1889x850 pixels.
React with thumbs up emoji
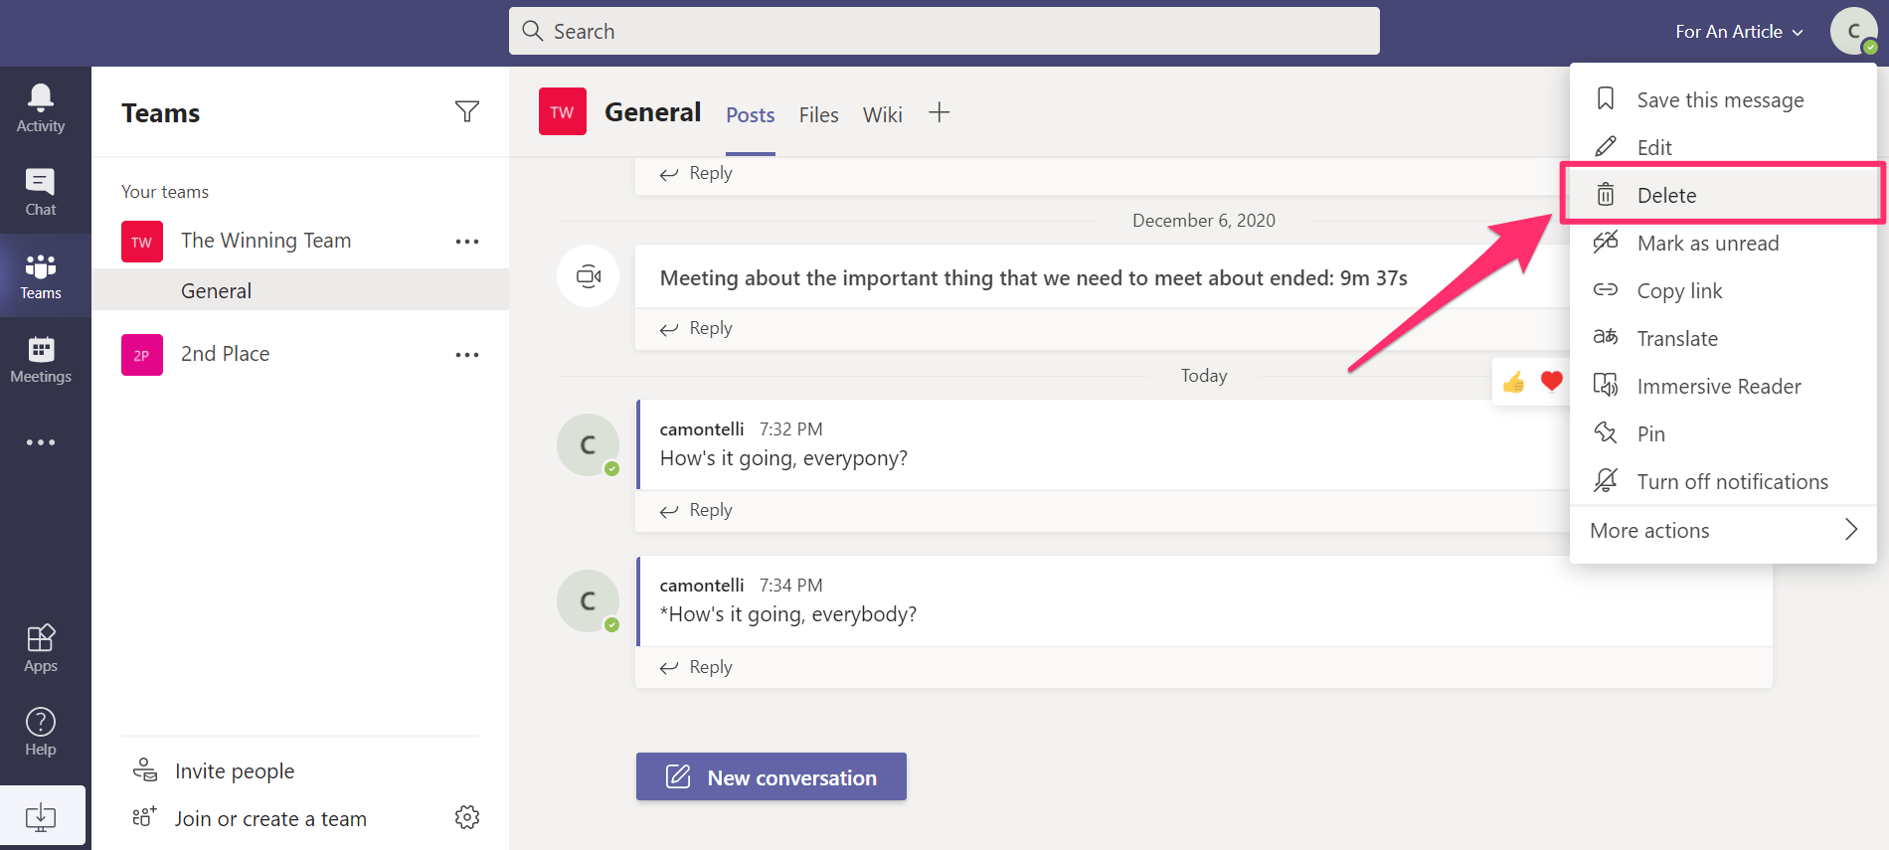point(1514,382)
